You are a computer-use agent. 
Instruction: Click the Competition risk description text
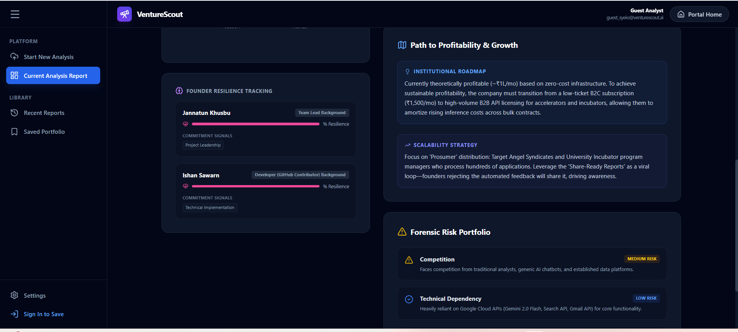[527, 270]
